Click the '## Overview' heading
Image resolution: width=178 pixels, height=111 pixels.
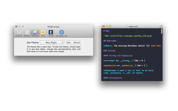click(x=110, y=41)
